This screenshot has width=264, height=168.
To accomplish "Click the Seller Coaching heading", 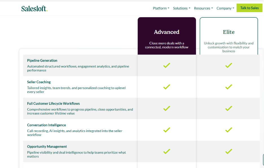I will tap(39, 82).
